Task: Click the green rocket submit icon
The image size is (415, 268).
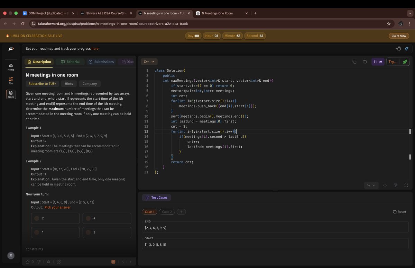Action: click(x=405, y=62)
